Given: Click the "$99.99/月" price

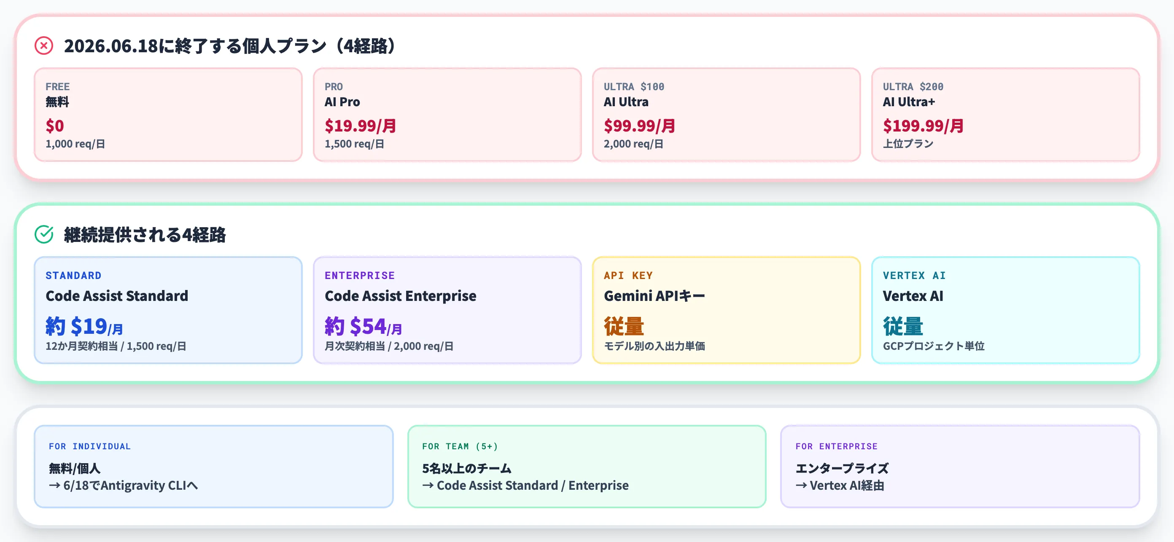Looking at the screenshot, I should (x=640, y=125).
